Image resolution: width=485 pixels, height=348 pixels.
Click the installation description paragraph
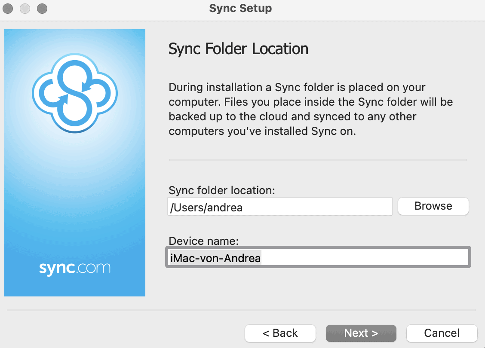point(310,109)
